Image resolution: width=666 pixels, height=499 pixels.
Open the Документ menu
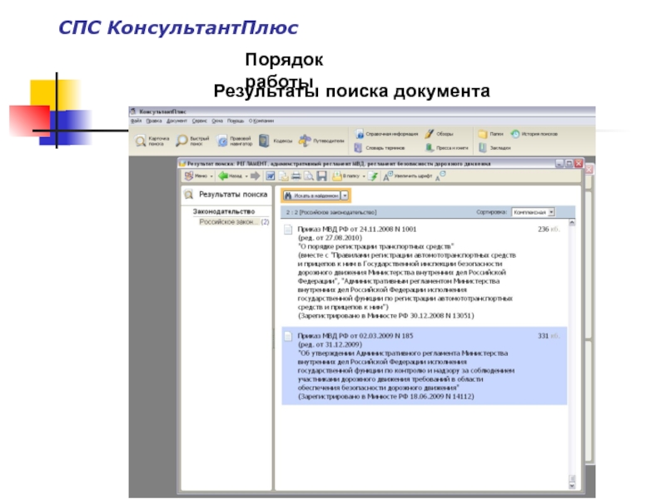[176, 121]
